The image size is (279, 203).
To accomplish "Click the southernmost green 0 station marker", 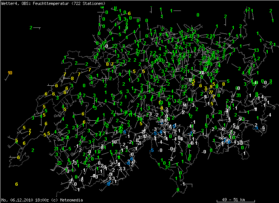I will click(x=178, y=190).
